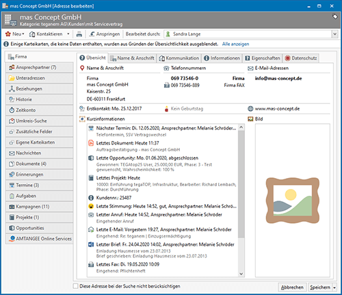The width and height of the screenshot is (342, 295).
Task: Open the Erinnerungen sidebar entry
Action: point(39,175)
